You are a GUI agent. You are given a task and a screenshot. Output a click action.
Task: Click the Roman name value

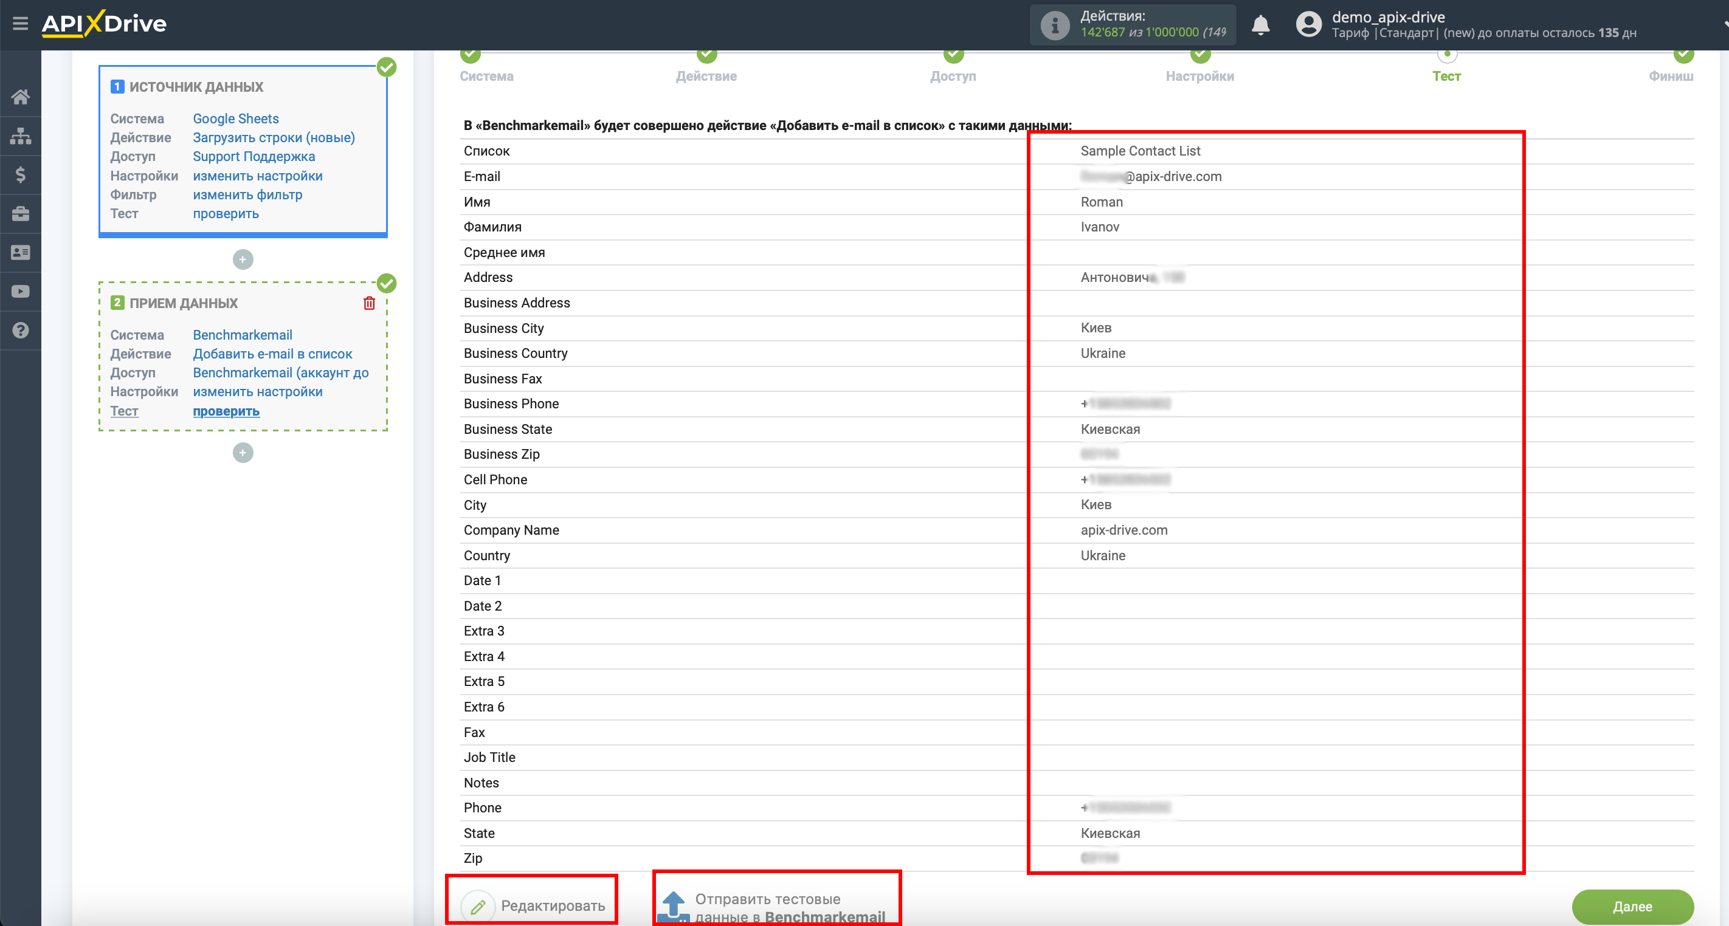[x=1101, y=202]
